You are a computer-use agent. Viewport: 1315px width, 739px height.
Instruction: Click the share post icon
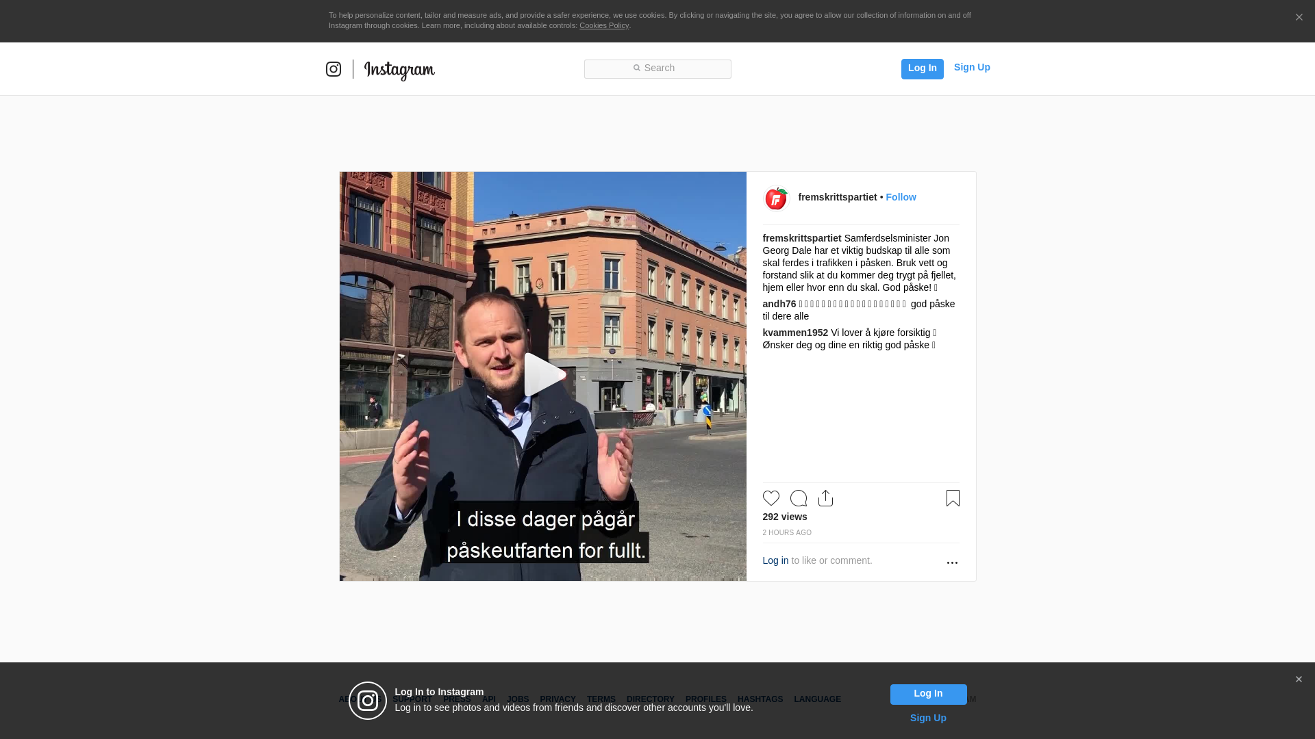tap(825, 498)
